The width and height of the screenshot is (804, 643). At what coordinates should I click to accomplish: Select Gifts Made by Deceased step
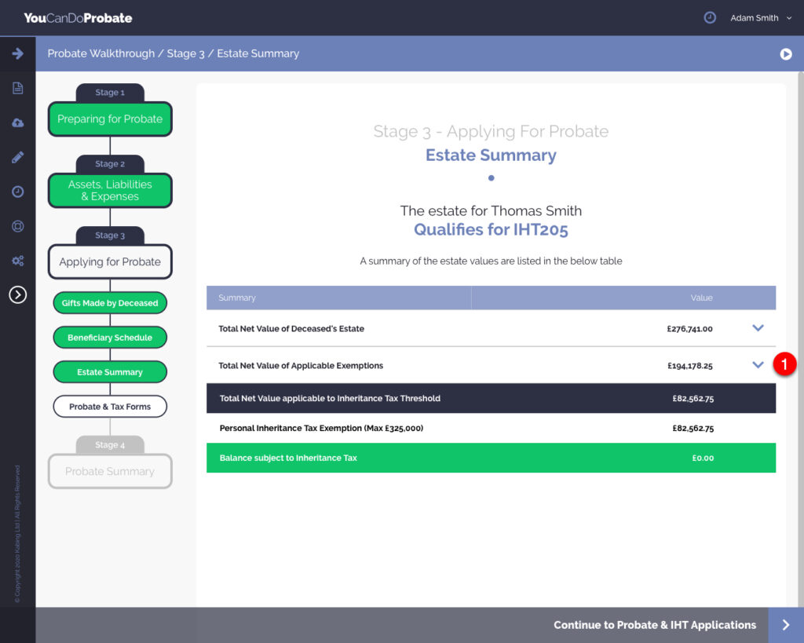pyautogui.click(x=110, y=303)
